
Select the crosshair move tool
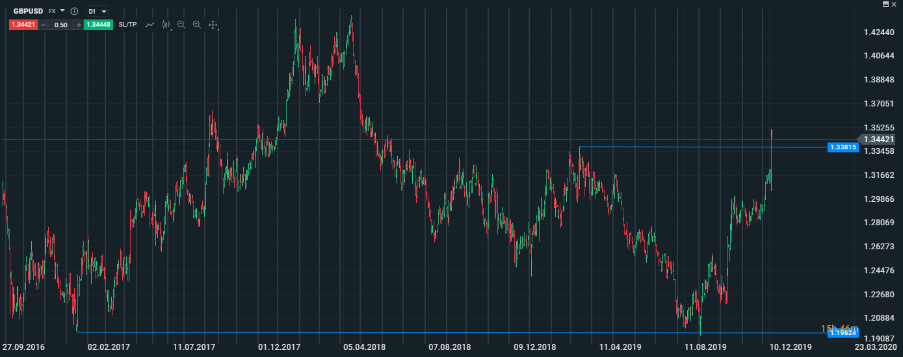coord(213,25)
